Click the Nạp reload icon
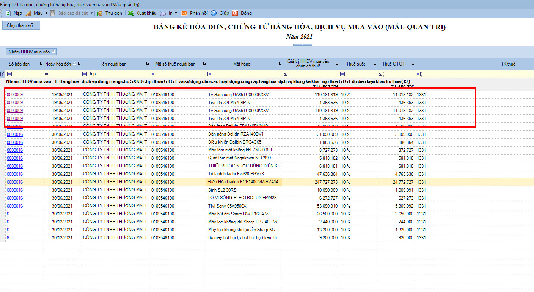Screen dimensions: 534x292 [x=8, y=13]
